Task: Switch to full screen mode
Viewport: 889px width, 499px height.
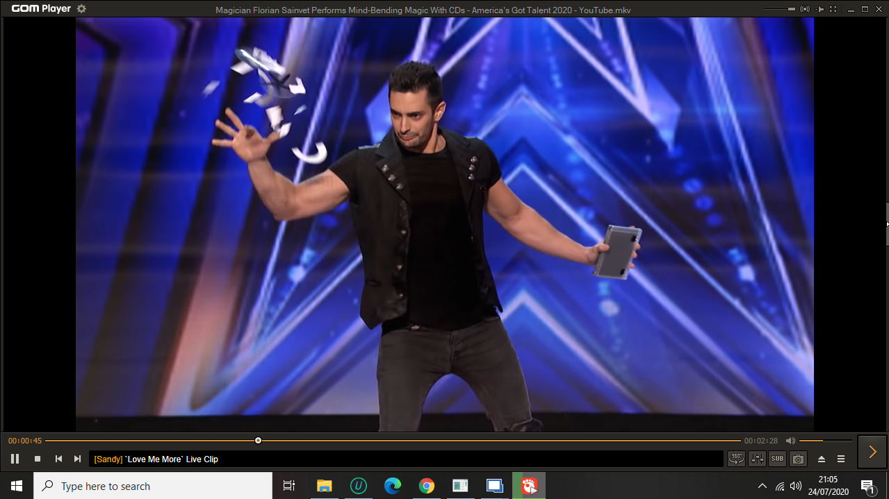Action: (x=833, y=9)
